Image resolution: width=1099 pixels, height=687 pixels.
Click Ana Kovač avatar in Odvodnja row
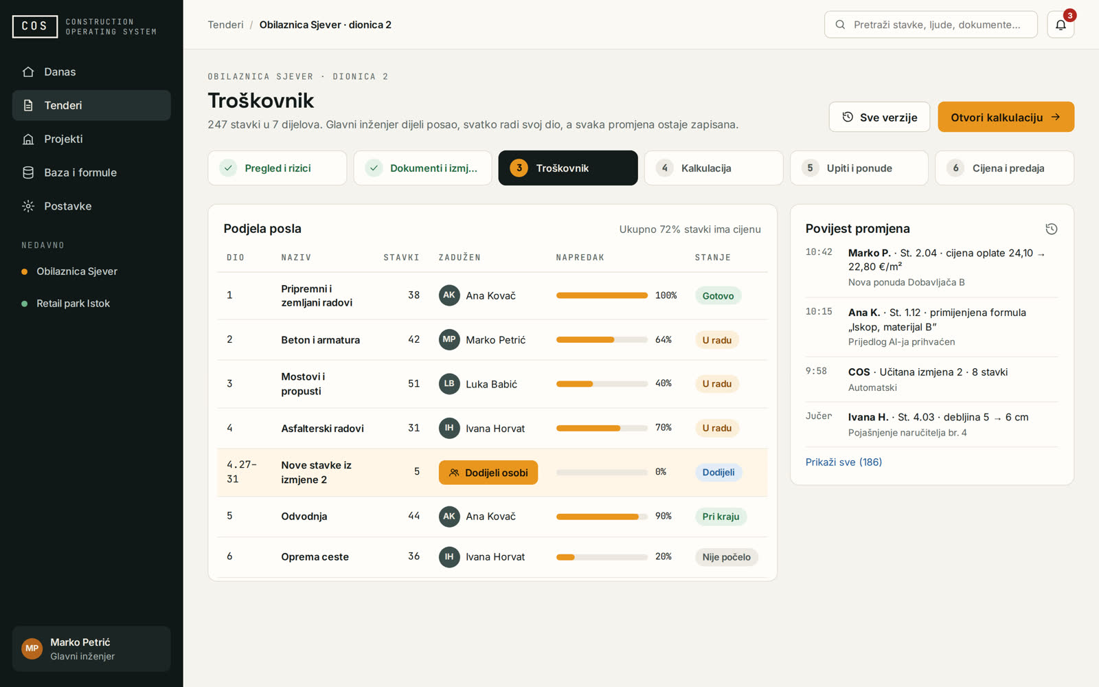(x=449, y=516)
